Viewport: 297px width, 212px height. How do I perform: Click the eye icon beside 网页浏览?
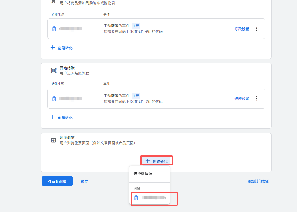point(53,140)
